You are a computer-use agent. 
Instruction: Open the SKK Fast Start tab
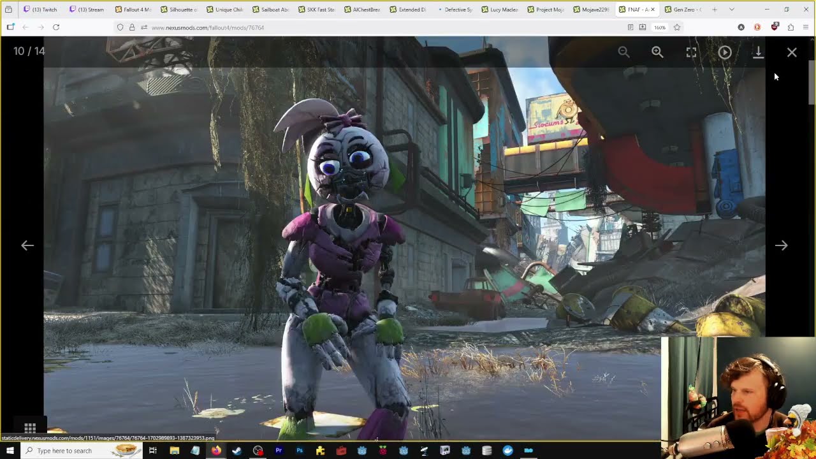pyautogui.click(x=317, y=10)
